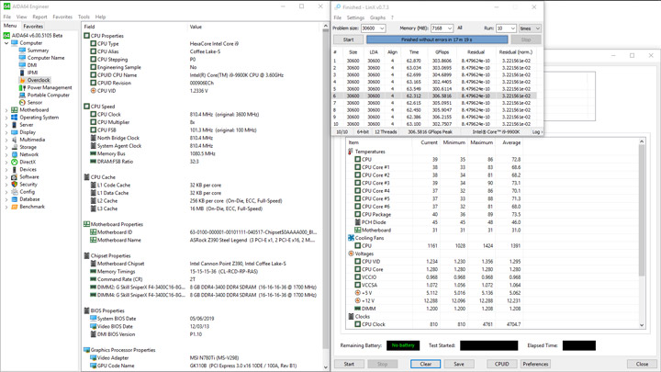The image size is (661, 372).
Task: Collapse the Computer tree node
Action: [6, 43]
